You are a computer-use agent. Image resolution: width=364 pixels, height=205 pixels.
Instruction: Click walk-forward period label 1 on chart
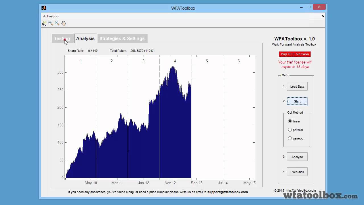pyautogui.click(x=80, y=61)
